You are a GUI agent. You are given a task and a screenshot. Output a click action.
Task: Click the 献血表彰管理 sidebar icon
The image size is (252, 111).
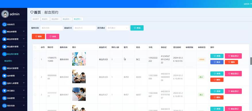click(4, 39)
